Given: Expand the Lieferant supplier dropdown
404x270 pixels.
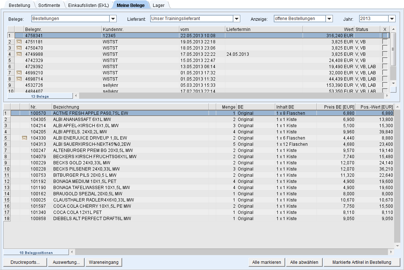Looking at the screenshot, I should (x=237, y=19).
